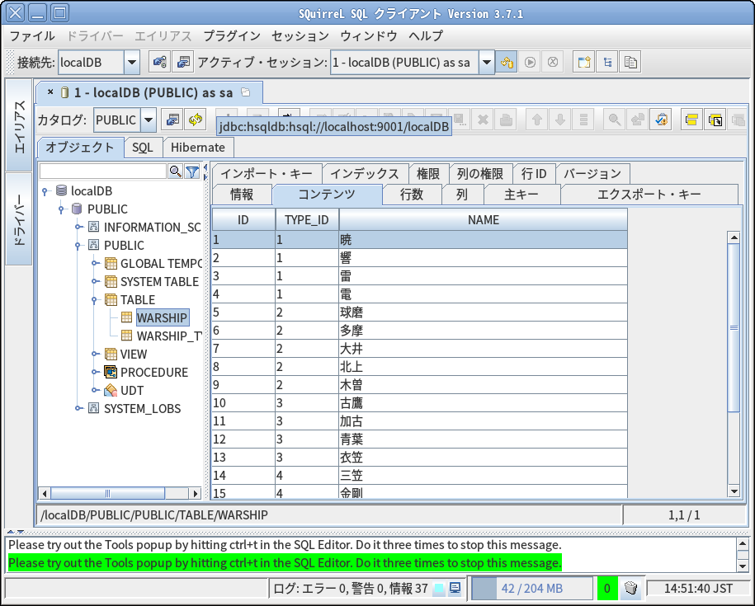Click the yellow stacked panels icon
The height and width of the screenshot is (606, 755).
click(692, 120)
